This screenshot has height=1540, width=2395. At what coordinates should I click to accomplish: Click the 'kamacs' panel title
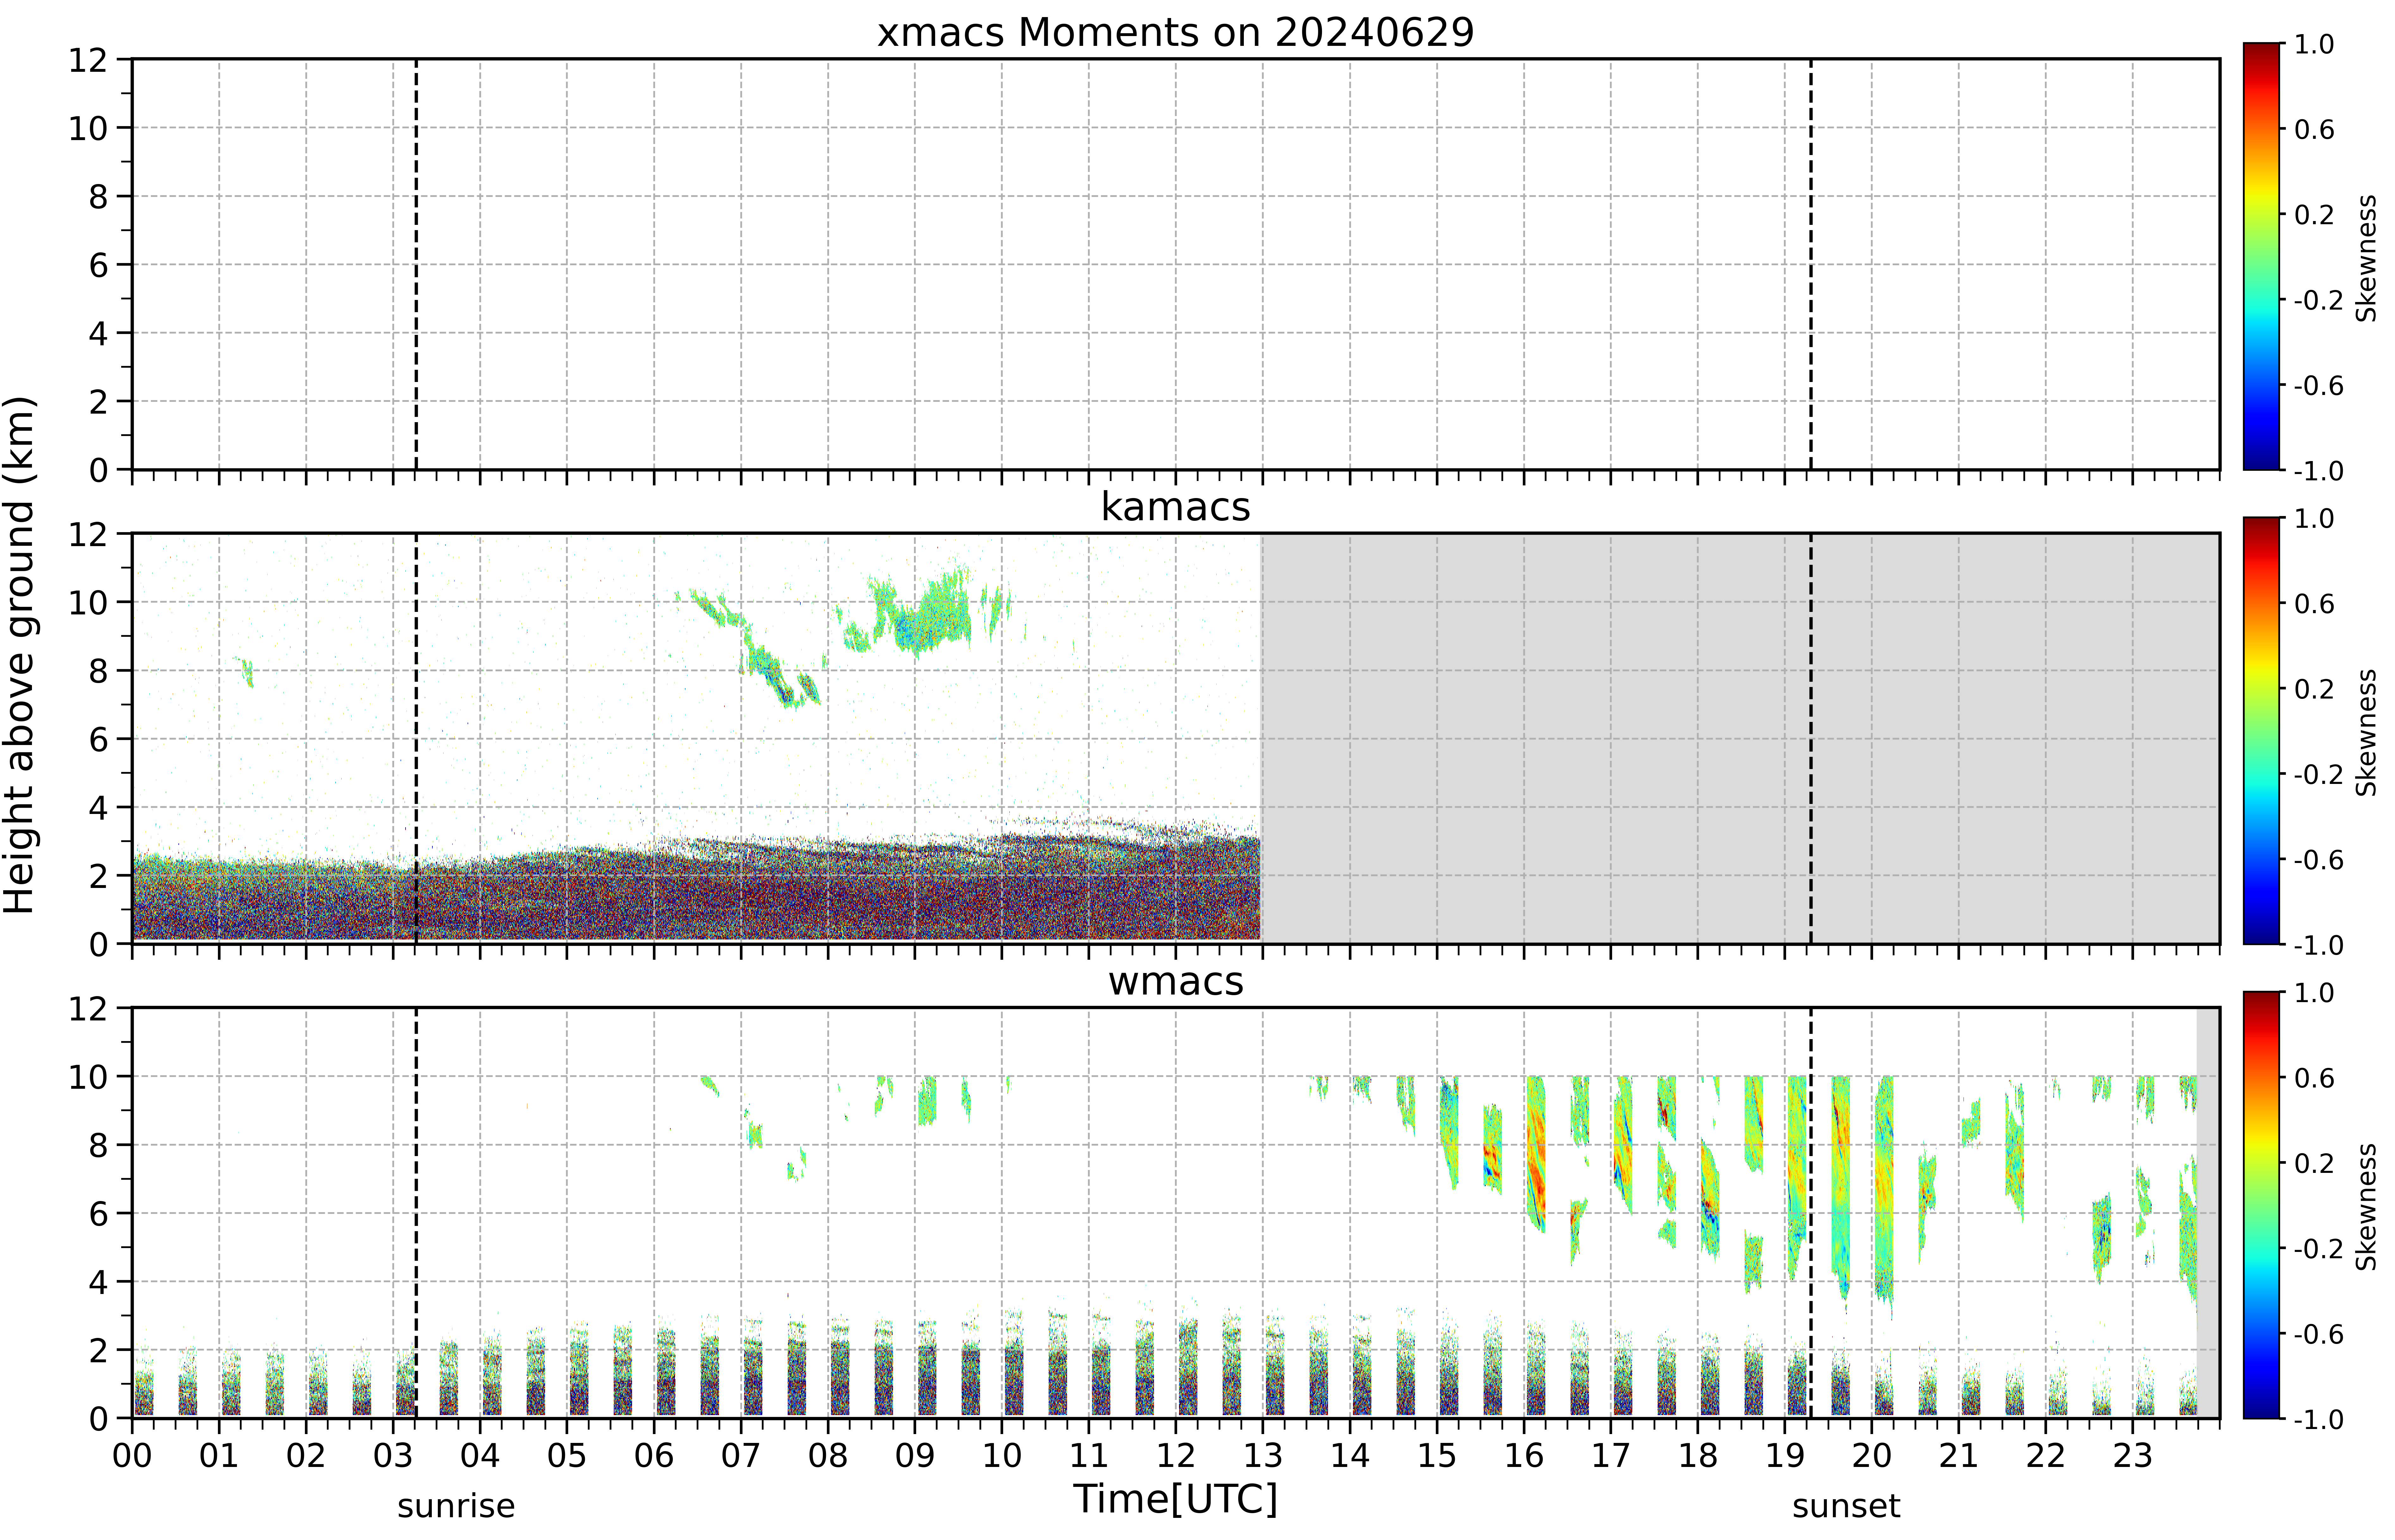1176,507
